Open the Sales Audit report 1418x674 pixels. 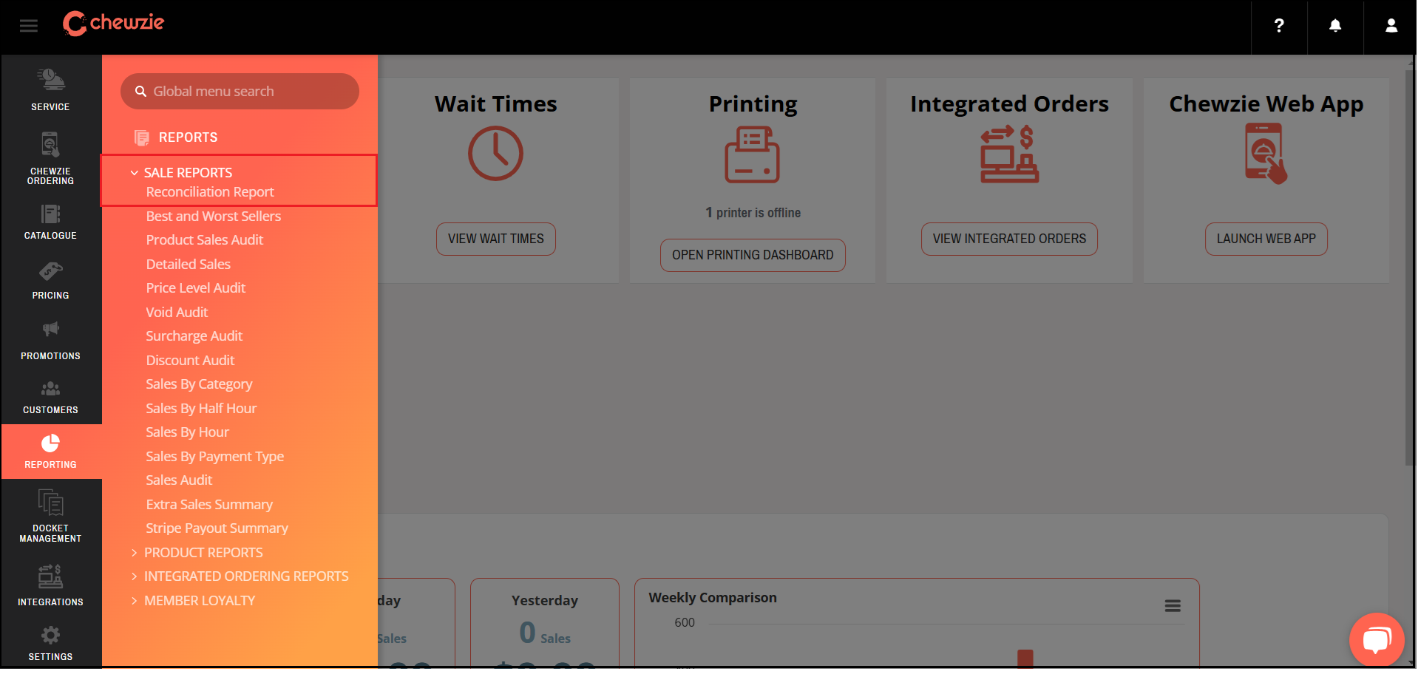pyautogui.click(x=179, y=480)
